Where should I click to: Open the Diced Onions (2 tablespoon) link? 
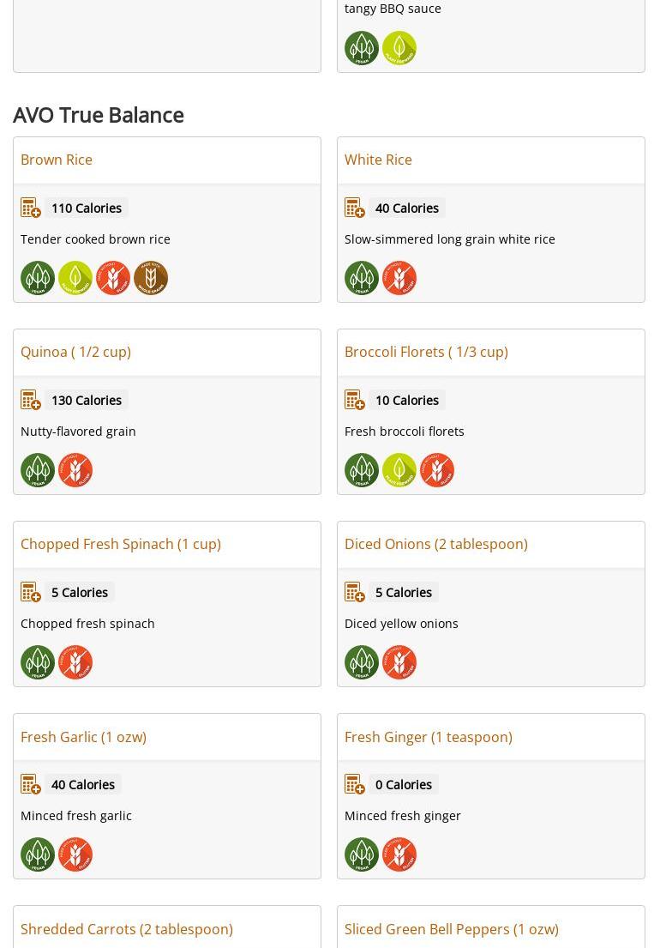click(435, 544)
